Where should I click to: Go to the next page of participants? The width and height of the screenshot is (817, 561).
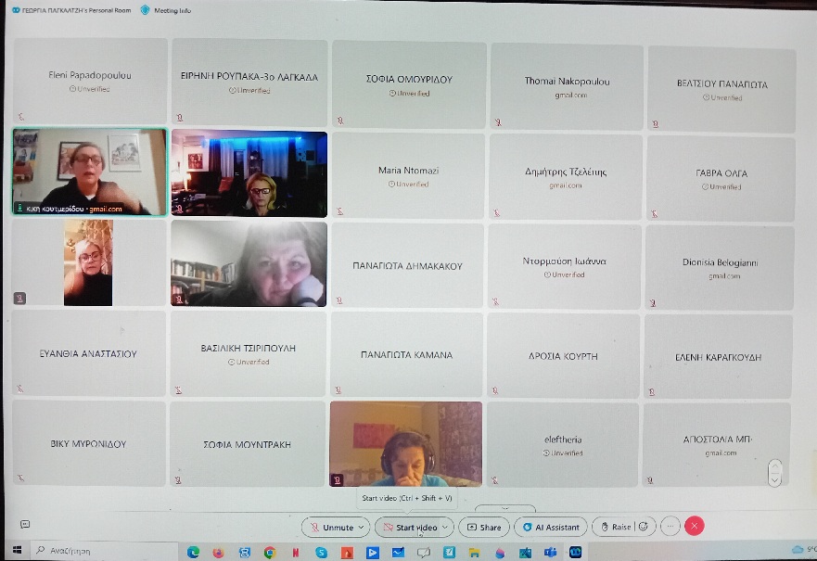pyautogui.click(x=774, y=480)
